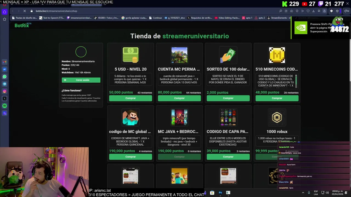Click '50,000 puntos' price text

pyautogui.click(x=121, y=92)
